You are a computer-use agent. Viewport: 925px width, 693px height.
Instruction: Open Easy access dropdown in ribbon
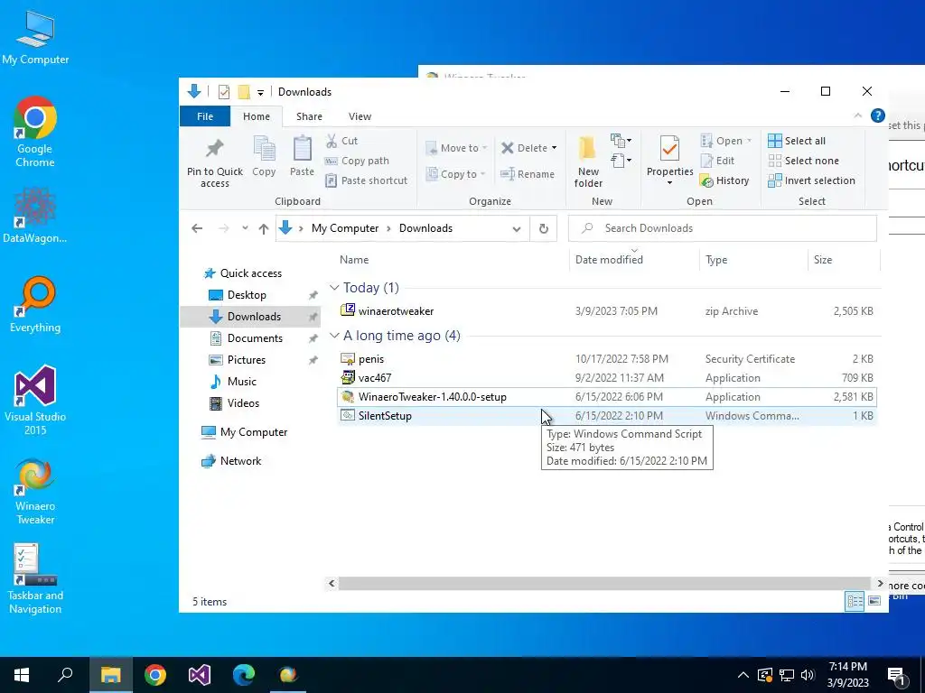point(621,161)
